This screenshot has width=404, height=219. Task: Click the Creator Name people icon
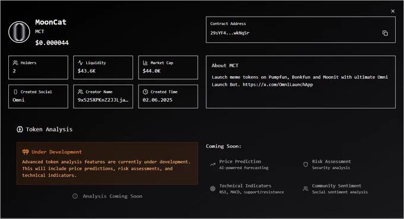[x=80, y=92]
